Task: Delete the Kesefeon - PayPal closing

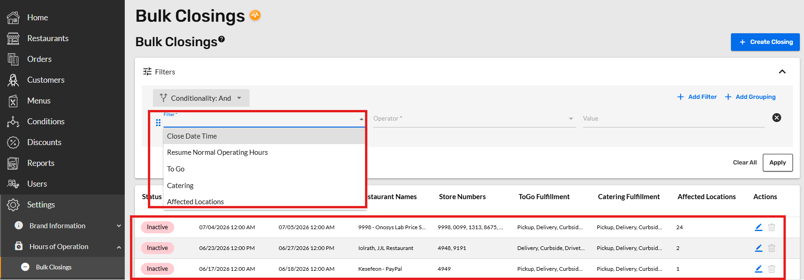Action: pyautogui.click(x=772, y=269)
